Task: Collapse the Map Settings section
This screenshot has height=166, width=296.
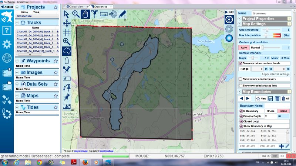Action: tap(239, 24)
